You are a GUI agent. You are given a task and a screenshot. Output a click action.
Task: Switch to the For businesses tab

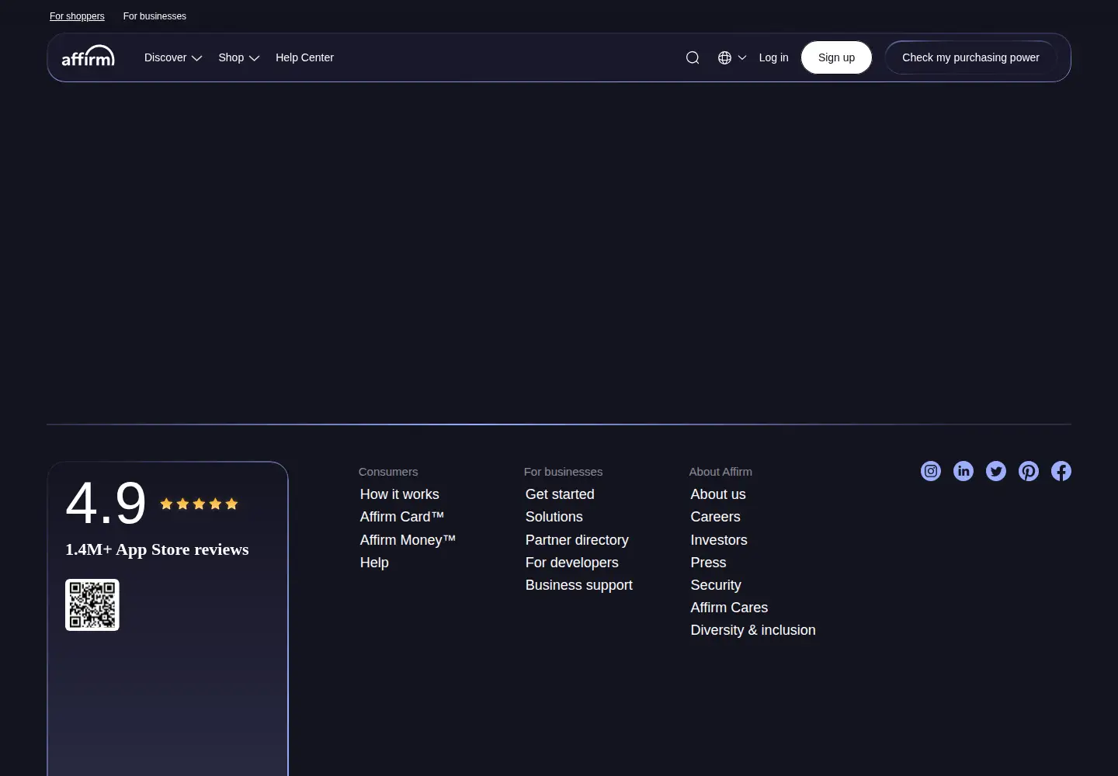pos(155,16)
